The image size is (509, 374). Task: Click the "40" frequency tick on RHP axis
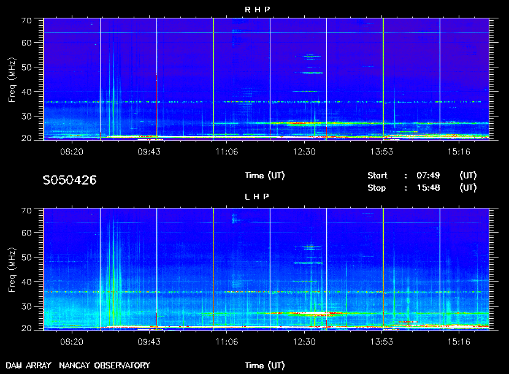tap(26, 92)
